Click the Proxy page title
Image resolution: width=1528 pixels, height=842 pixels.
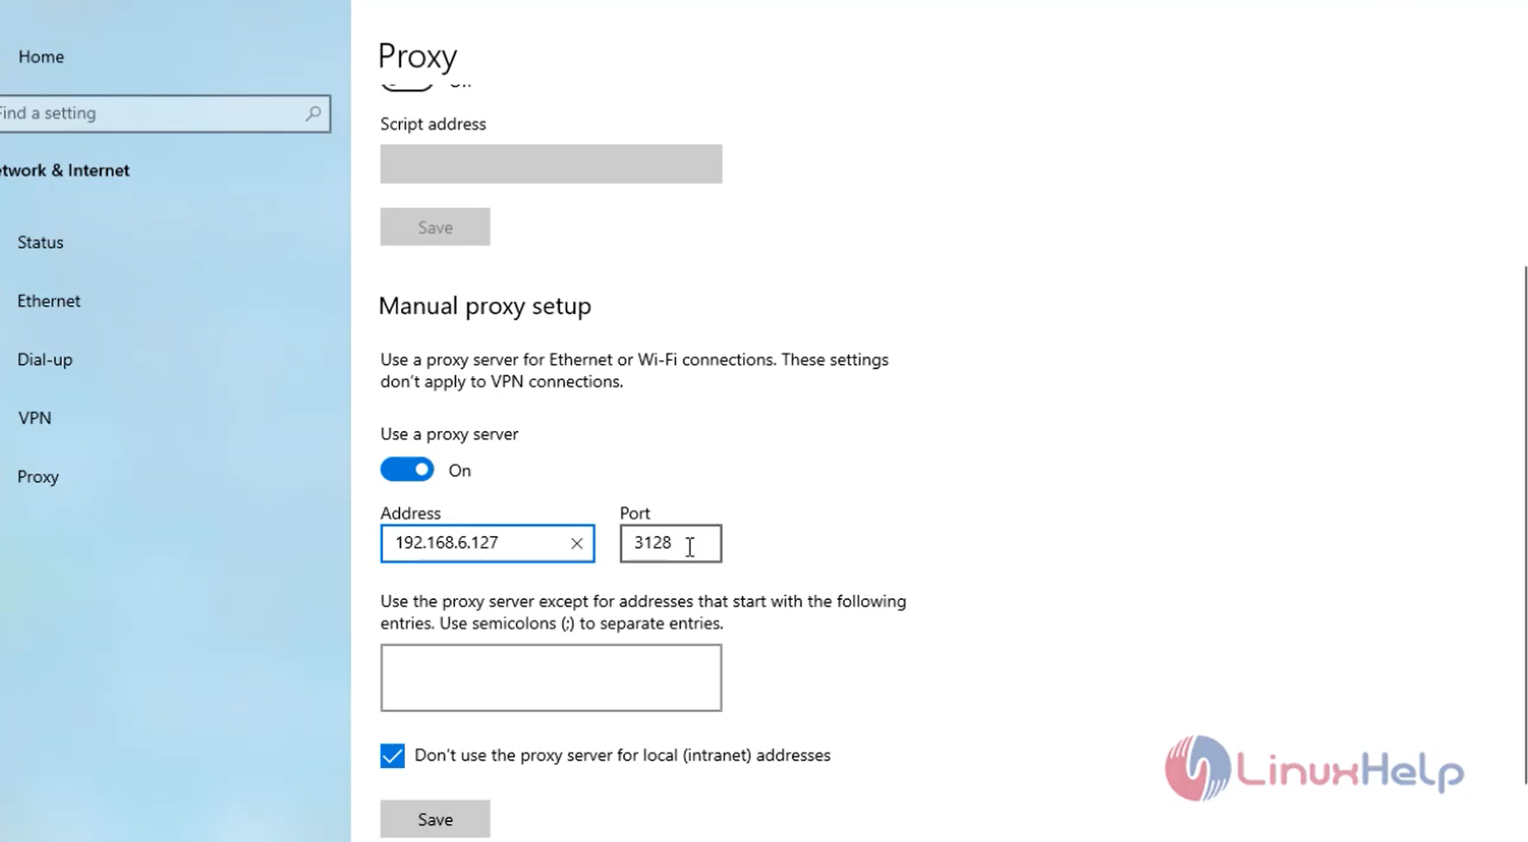point(417,56)
